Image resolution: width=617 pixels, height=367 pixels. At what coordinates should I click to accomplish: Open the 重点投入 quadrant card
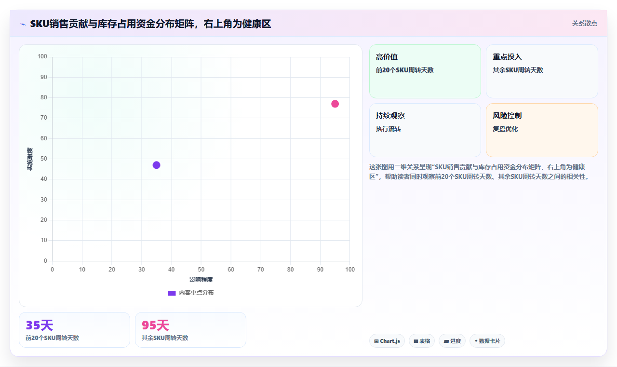click(x=542, y=71)
